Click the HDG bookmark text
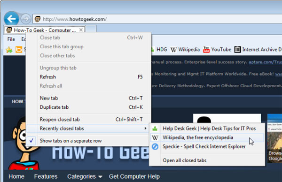 point(162,50)
